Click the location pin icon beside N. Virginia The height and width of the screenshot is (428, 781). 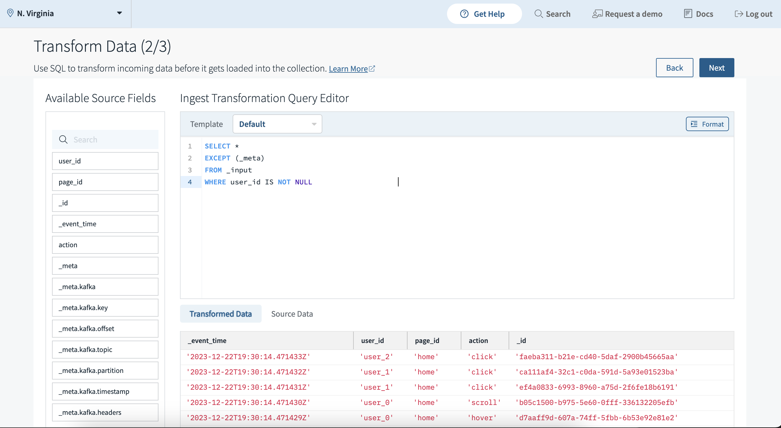click(x=10, y=13)
